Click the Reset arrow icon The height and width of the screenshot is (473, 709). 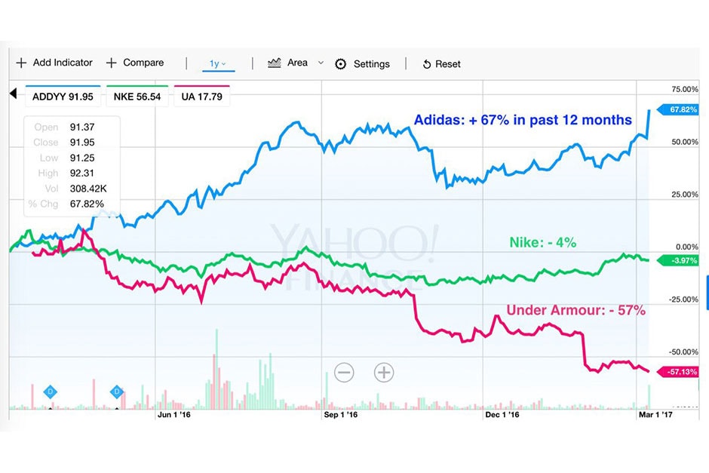click(427, 65)
